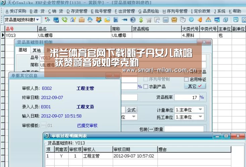246x167 pixels.
Task: Switch to the 基础 tab
Action: point(23,50)
